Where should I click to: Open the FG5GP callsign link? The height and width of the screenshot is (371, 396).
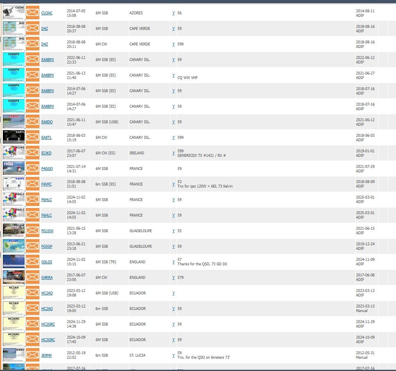[47, 247]
